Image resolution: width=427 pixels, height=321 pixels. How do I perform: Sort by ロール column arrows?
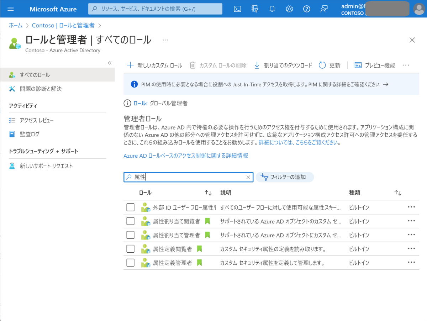[x=209, y=193]
